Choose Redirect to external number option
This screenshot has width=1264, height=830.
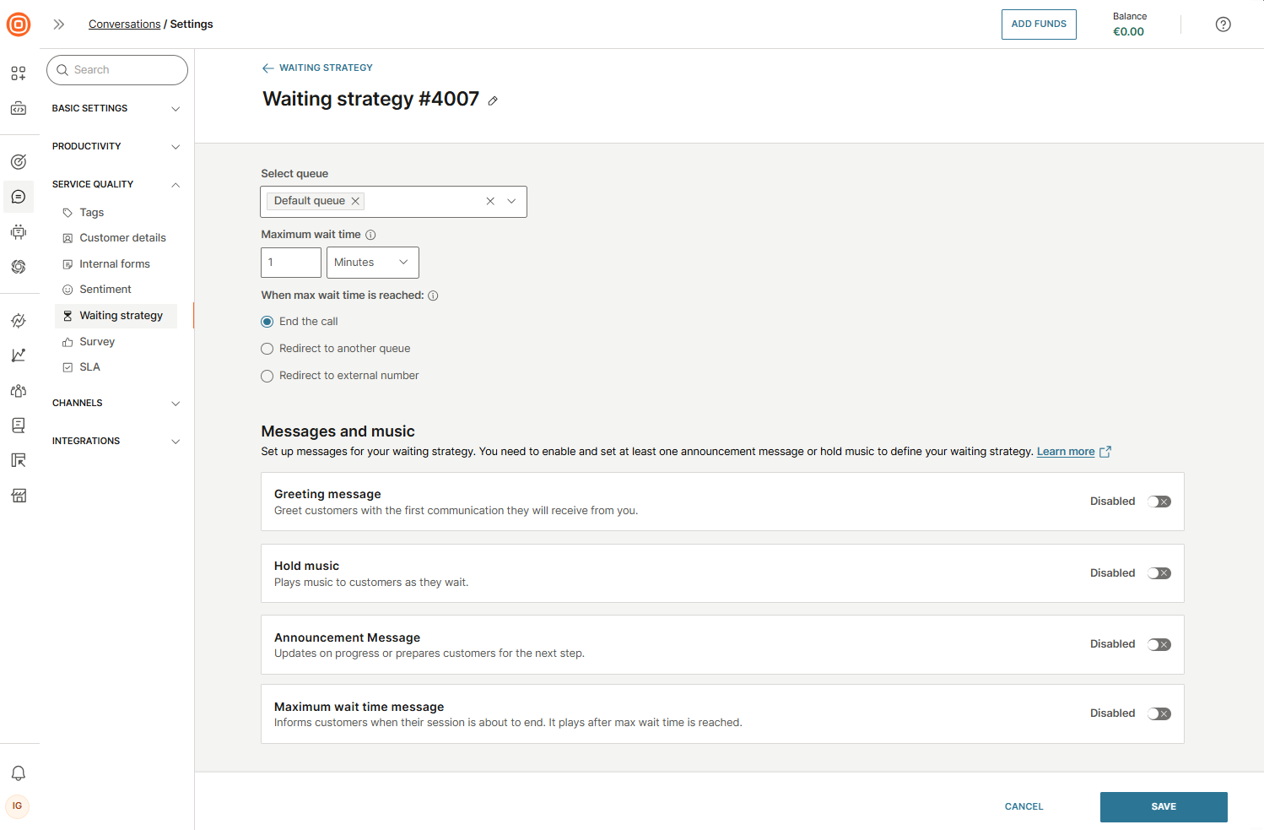[x=267, y=376]
